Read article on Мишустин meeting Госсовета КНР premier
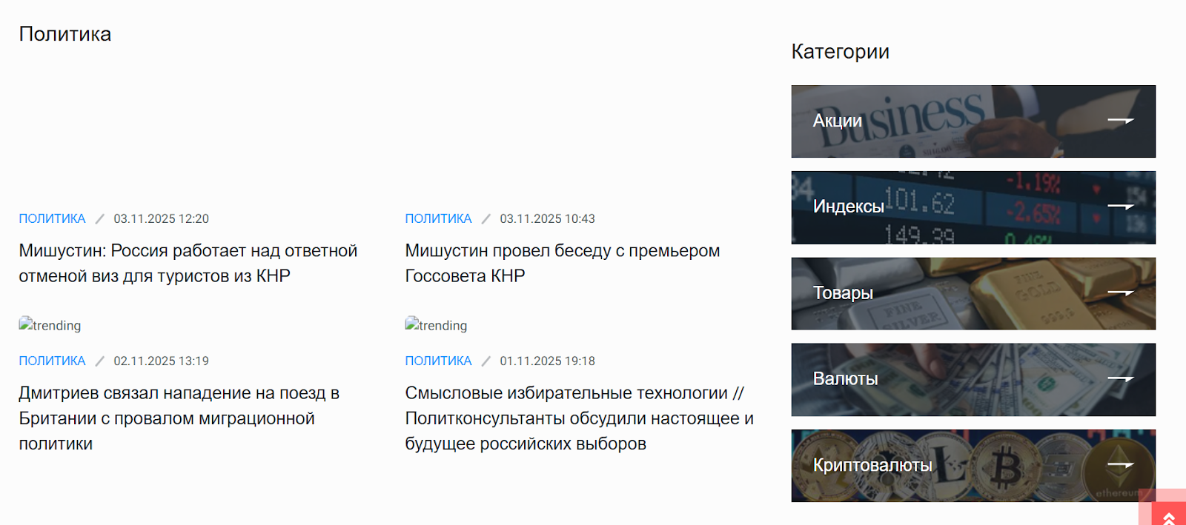 coord(562,264)
